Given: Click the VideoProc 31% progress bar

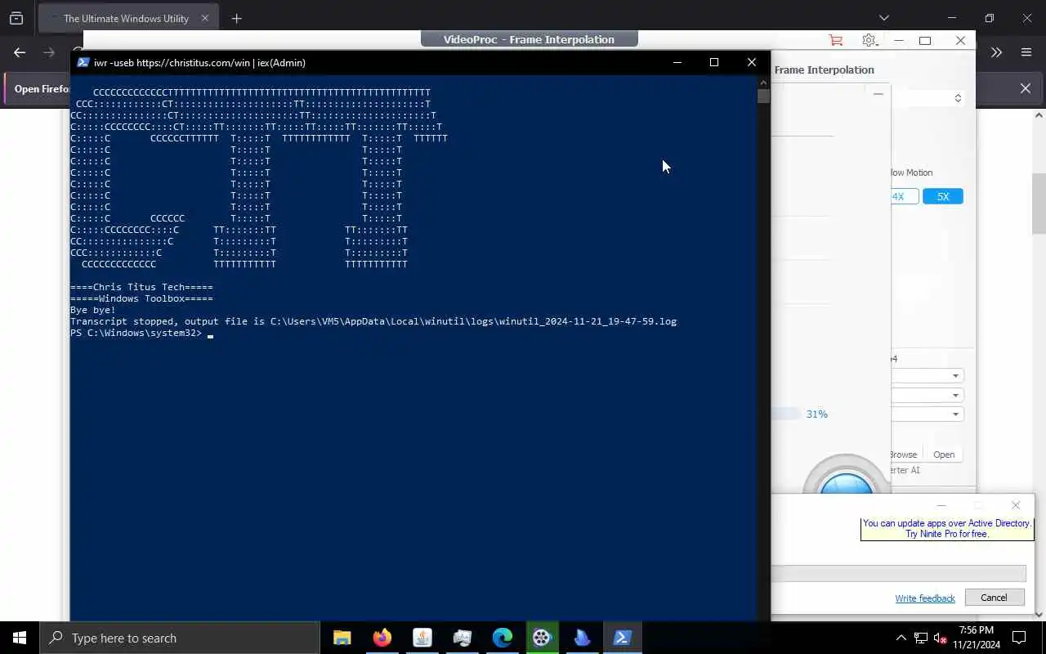Looking at the screenshot, I should coord(786,414).
